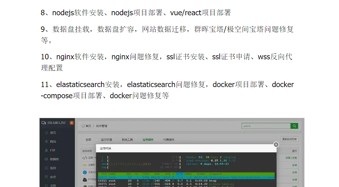Image resolution: width=339 pixels, height=187 pixels.
Task: Click 设置 in the first software row
Action: [x=287, y=158]
